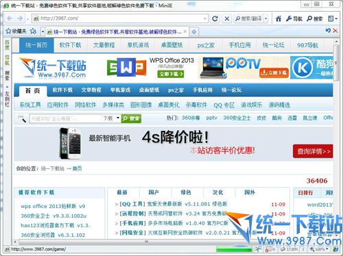
Task: Click the browser search/translate input box
Action: 249,18
